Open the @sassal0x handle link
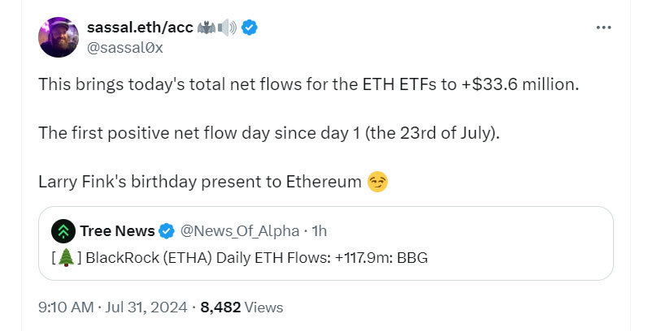 pyautogui.click(x=124, y=47)
